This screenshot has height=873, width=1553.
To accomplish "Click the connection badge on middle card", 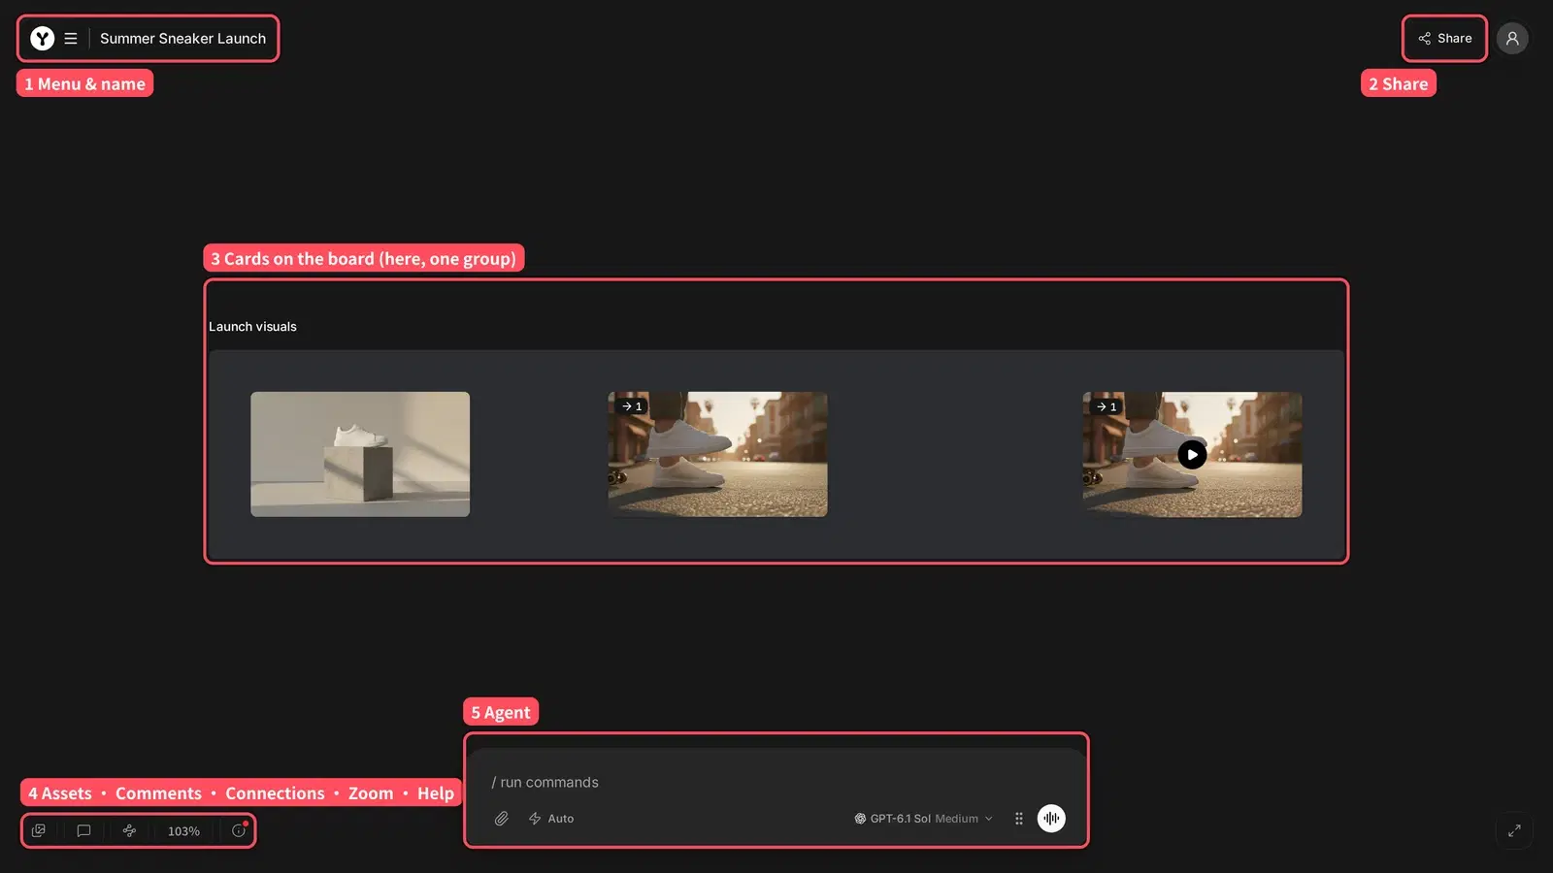I will 632,406.
